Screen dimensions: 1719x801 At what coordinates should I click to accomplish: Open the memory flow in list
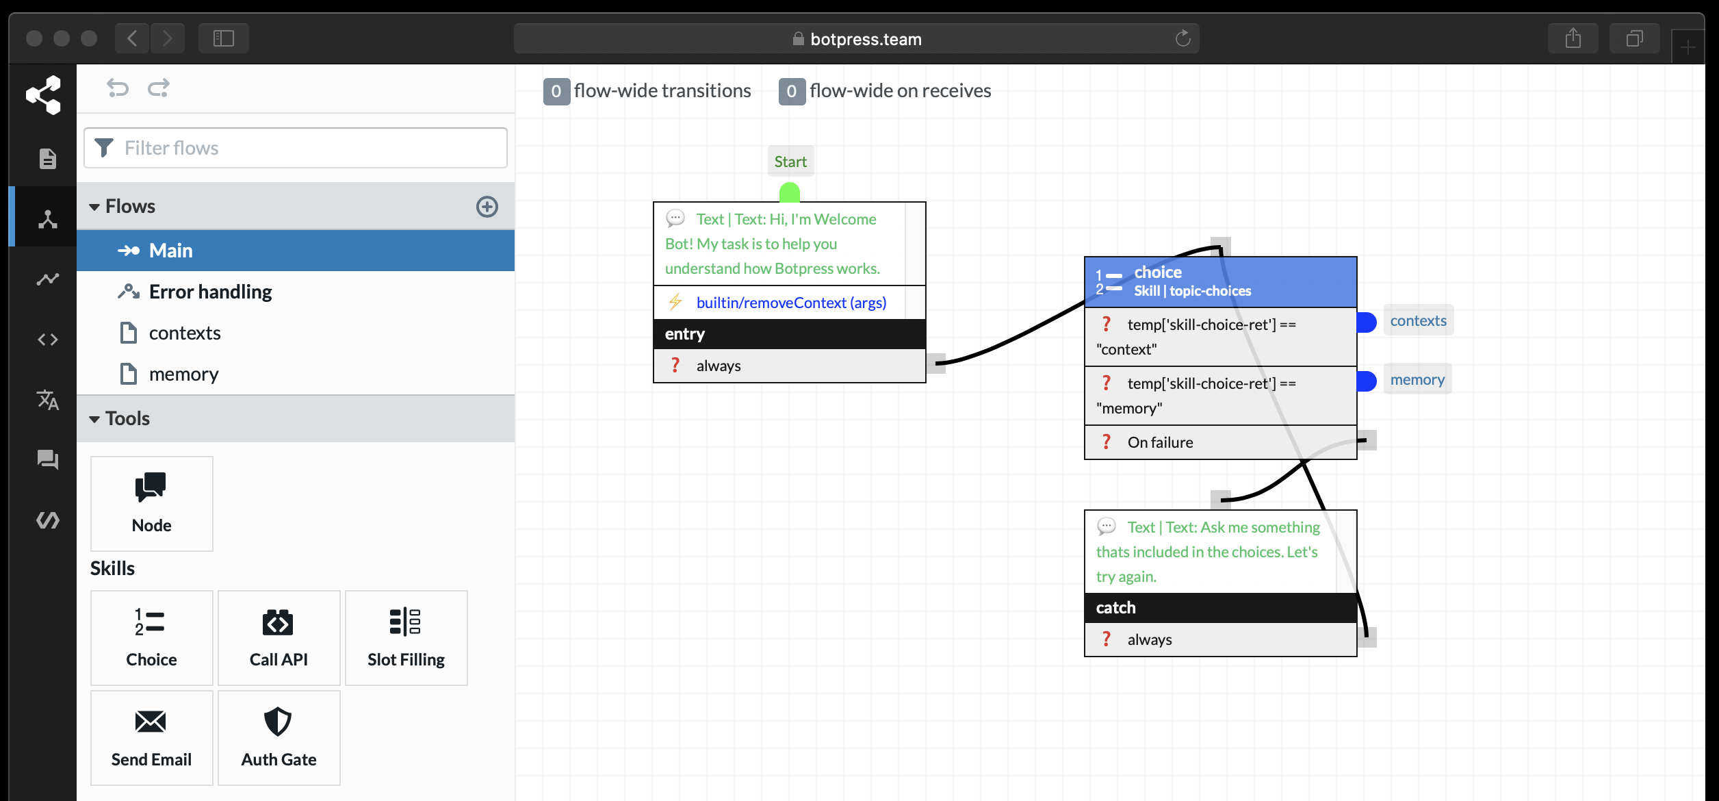tap(296, 374)
